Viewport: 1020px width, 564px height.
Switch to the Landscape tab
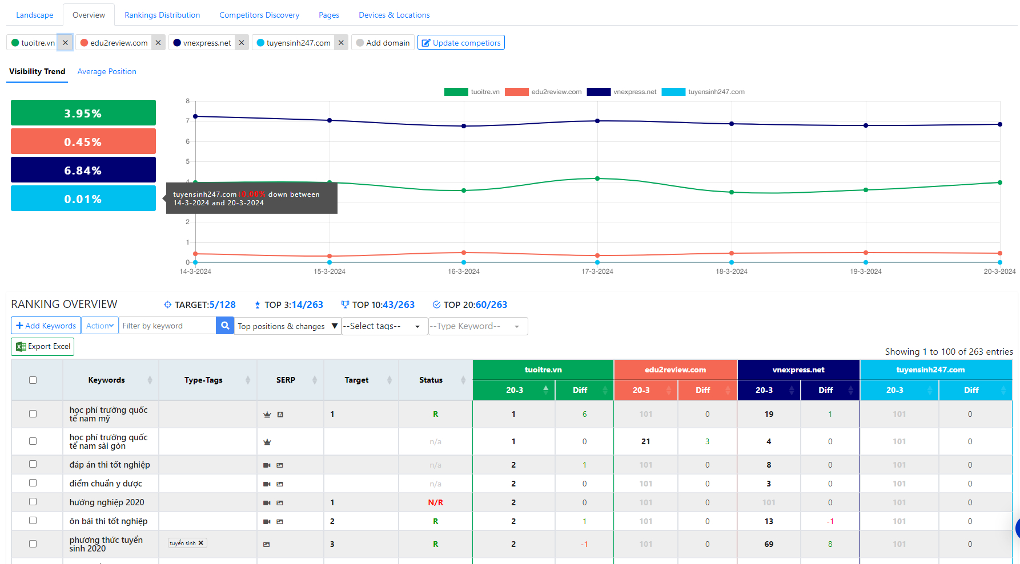[35, 15]
